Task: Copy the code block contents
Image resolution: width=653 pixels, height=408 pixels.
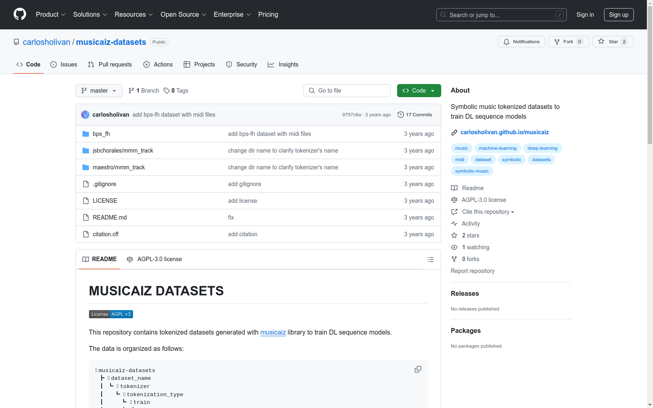Action: point(418,369)
